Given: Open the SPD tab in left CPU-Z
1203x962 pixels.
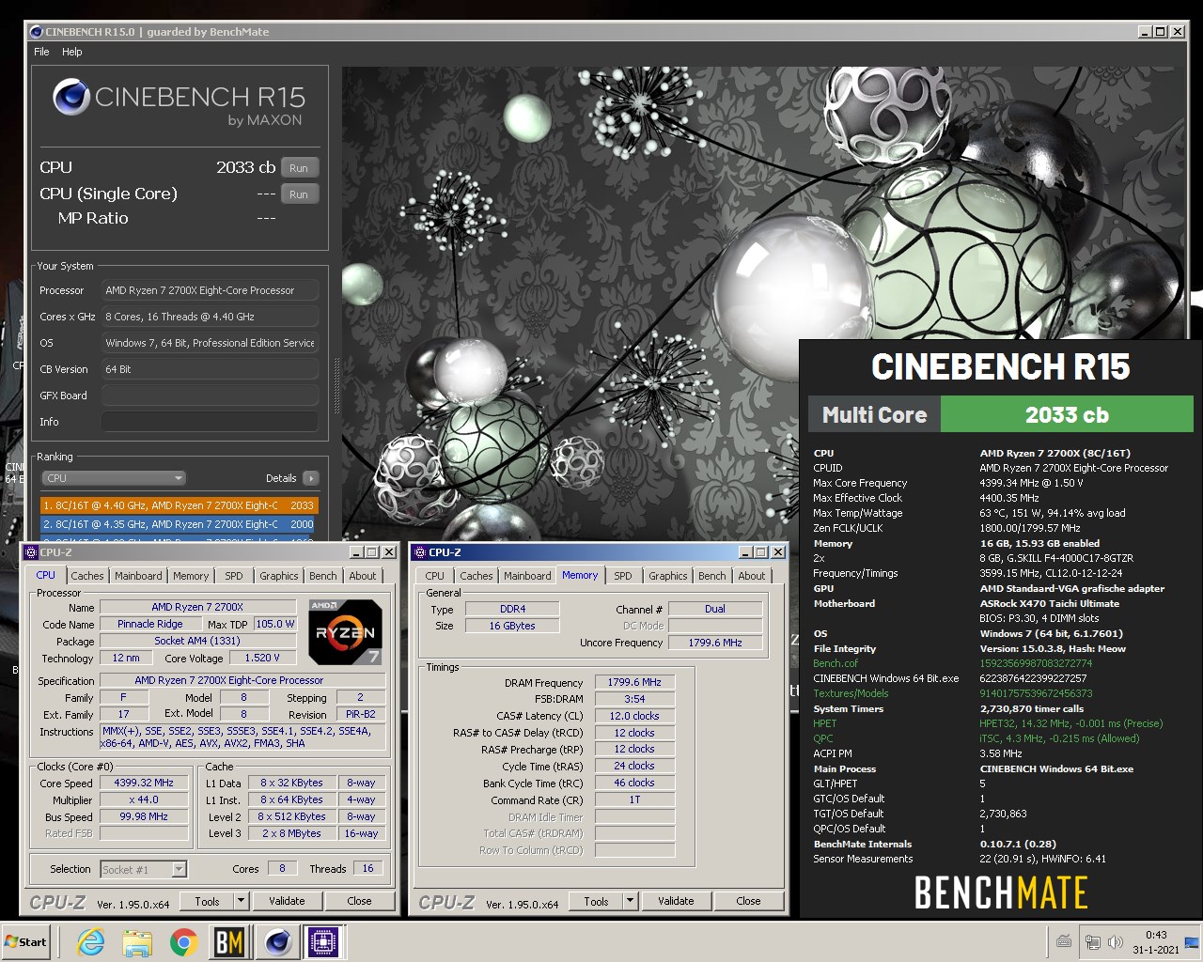Looking at the screenshot, I should [234, 576].
